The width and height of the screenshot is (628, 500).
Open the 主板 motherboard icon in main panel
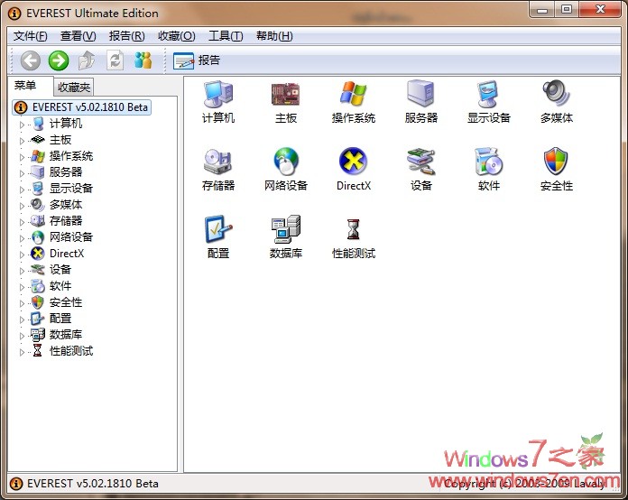[x=286, y=95]
